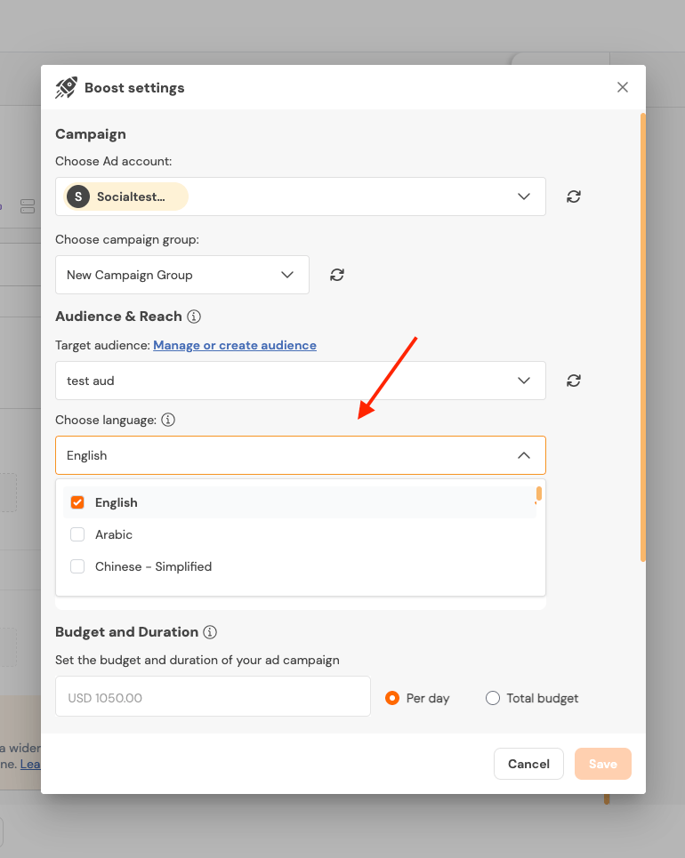Viewport: 685px width, 858px height.
Task: Open the Choose Ad account dropdown
Action: point(301,196)
